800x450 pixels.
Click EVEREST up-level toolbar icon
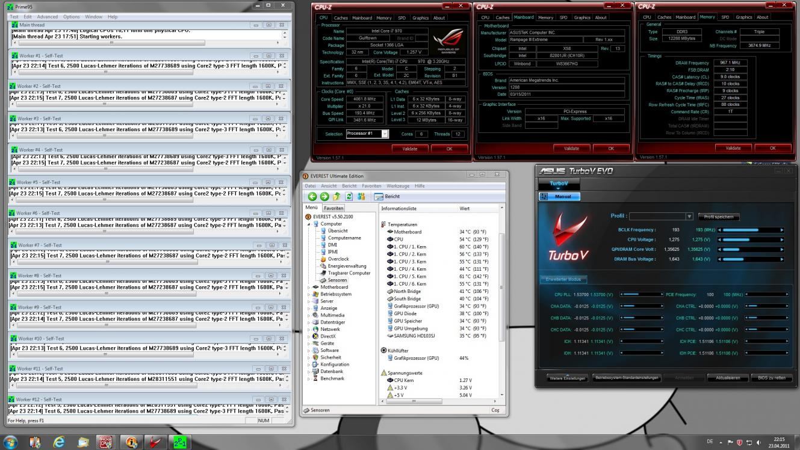pos(336,197)
